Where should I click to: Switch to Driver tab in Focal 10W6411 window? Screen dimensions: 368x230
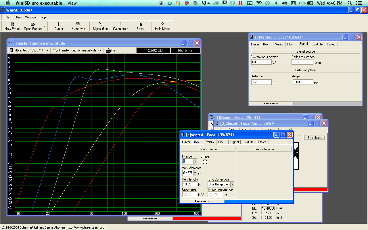(255, 44)
